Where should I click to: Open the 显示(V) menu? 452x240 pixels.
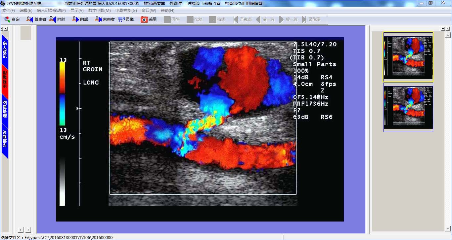click(x=77, y=11)
